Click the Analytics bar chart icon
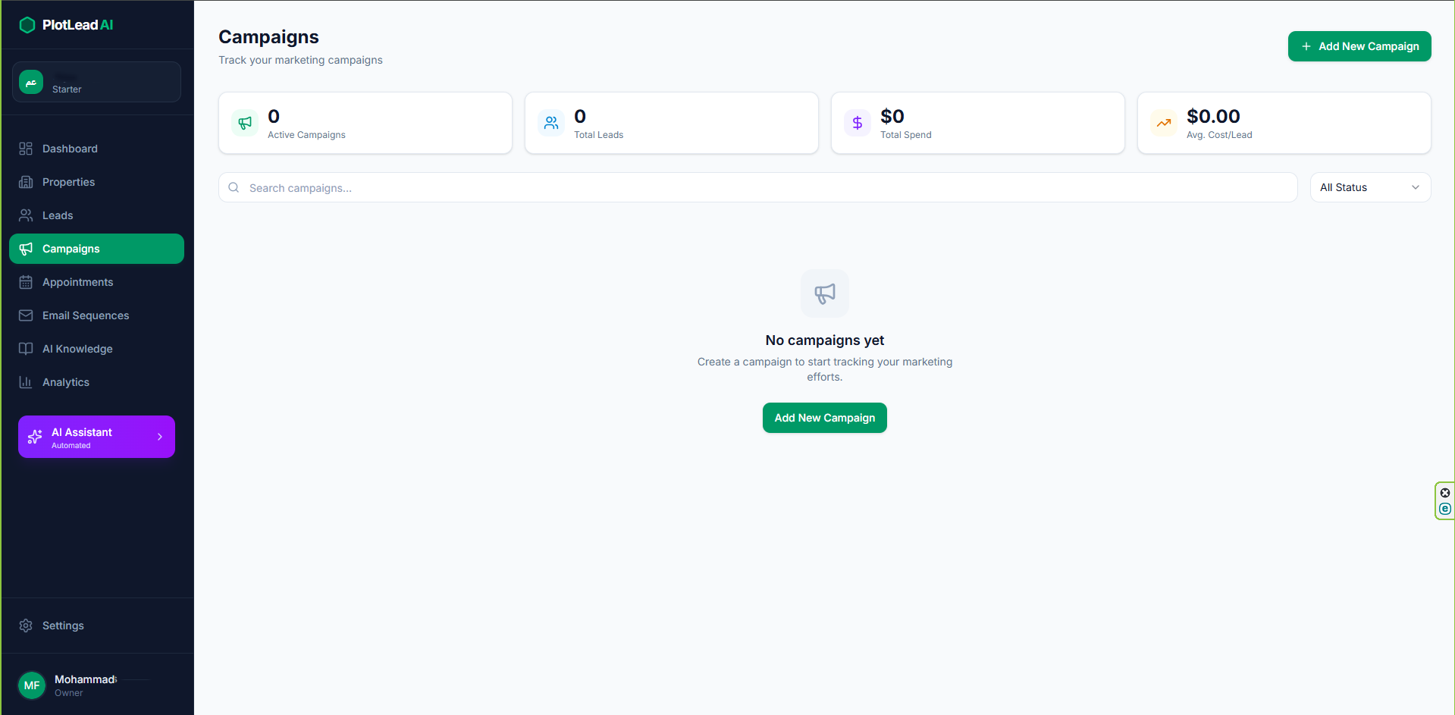Viewport: 1455px width, 715px height. 26,382
